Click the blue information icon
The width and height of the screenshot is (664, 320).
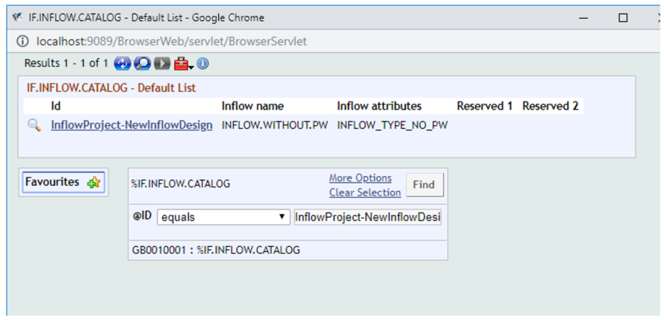click(x=203, y=64)
